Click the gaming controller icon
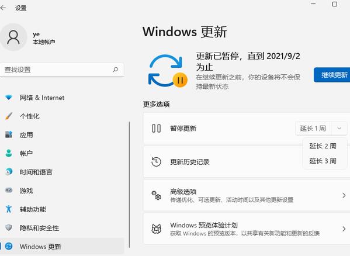The width and height of the screenshot is (350, 256). click(x=9, y=191)
